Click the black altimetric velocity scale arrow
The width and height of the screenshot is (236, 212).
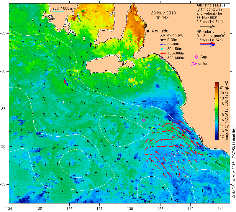coord(207,26)
